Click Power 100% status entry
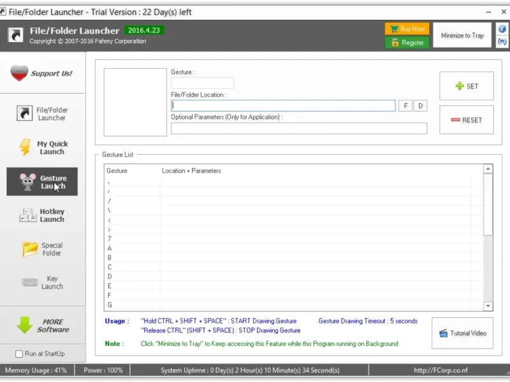The width and height of the screenshot is (510, 382). click(x=103, y=371)
